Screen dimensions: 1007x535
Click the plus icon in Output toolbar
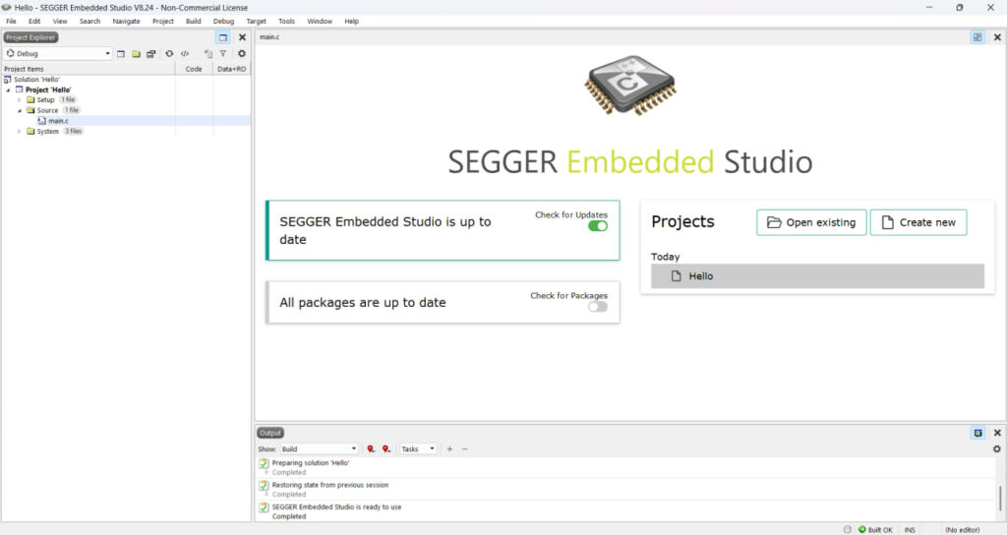point(449,448)
